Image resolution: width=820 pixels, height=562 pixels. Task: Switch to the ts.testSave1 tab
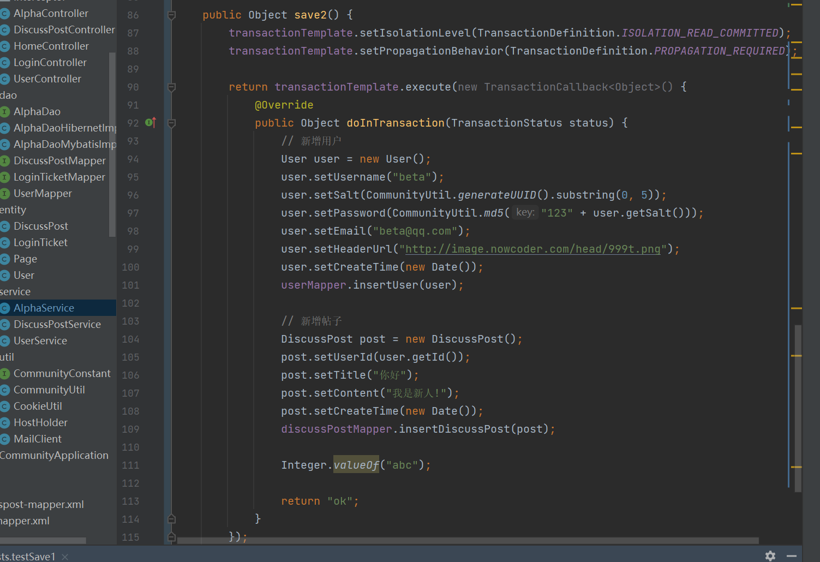click(x=28, y=557)
